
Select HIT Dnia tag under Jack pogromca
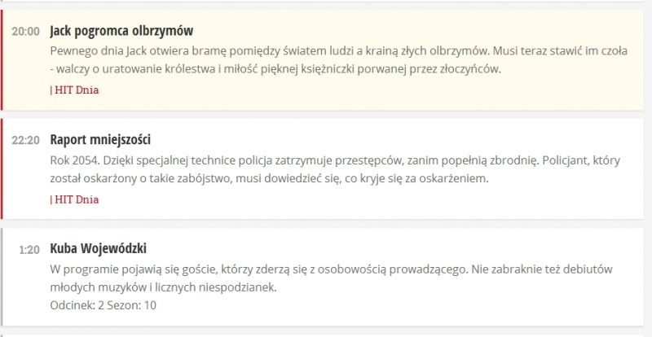pos(74,90)
